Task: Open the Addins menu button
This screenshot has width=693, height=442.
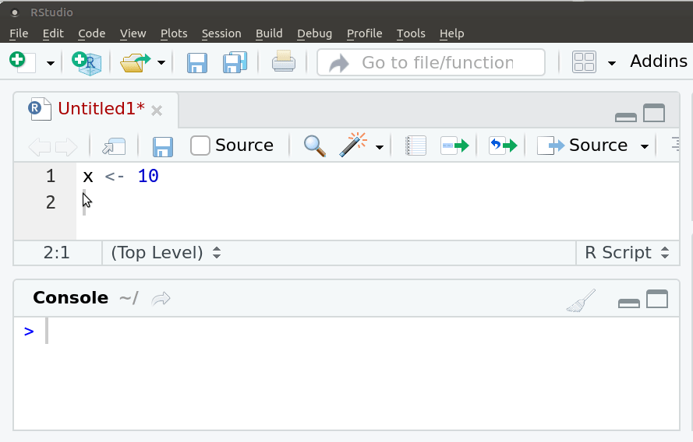Action: pos(658,62)
